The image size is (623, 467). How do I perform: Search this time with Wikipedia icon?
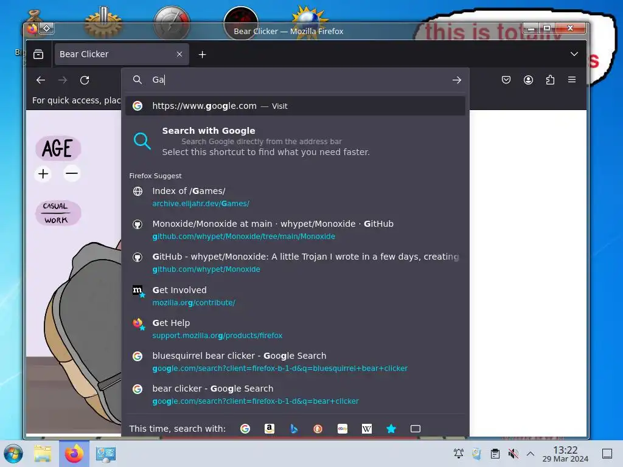(367, 429)
